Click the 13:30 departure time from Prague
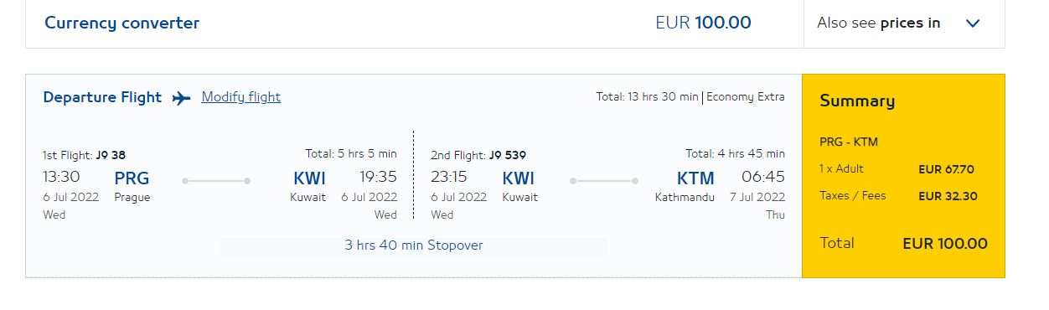 (61, 178)
